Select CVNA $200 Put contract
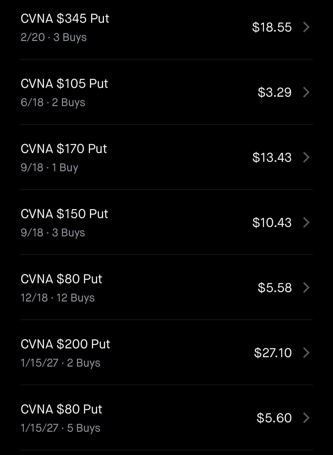Image resolution: width=333 pixels, height=455 pixels. (65, 344)
